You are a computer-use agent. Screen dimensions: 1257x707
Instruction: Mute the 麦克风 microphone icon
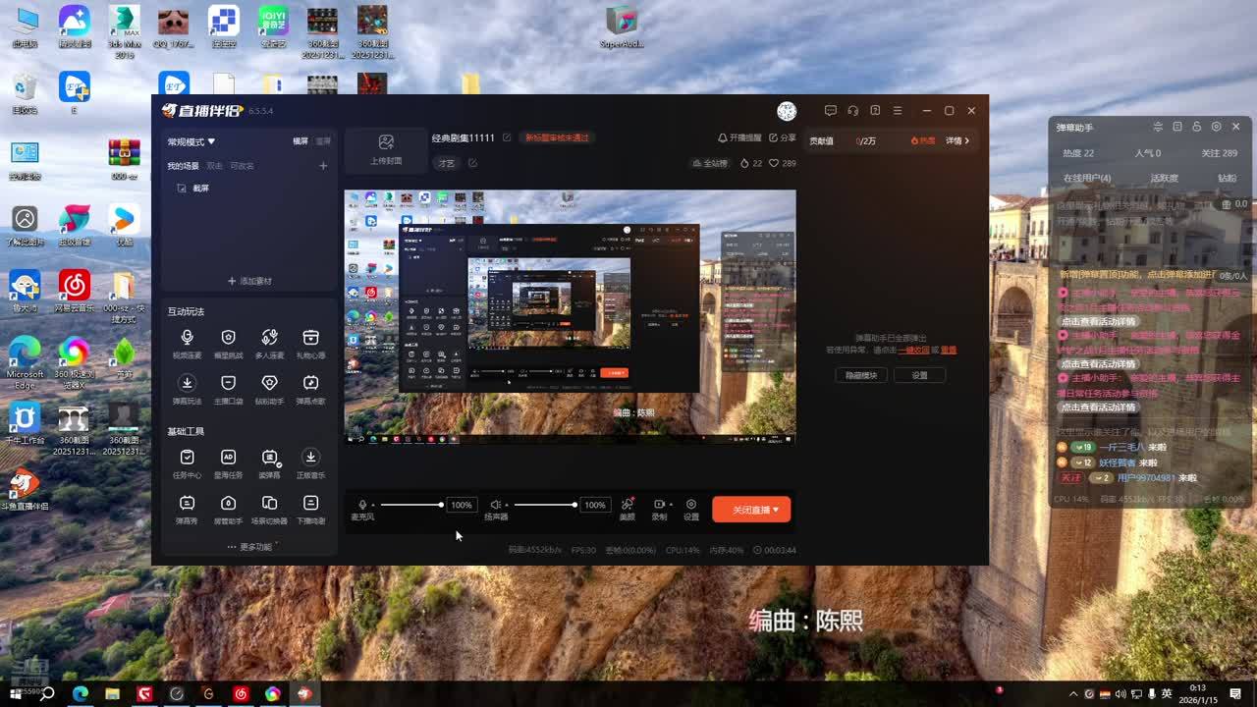[x=362, y=505]
